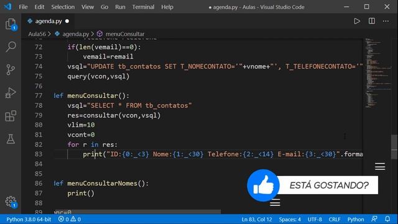Open the Source Control view
The image size is (398, 224).
(x=11, y=69)
